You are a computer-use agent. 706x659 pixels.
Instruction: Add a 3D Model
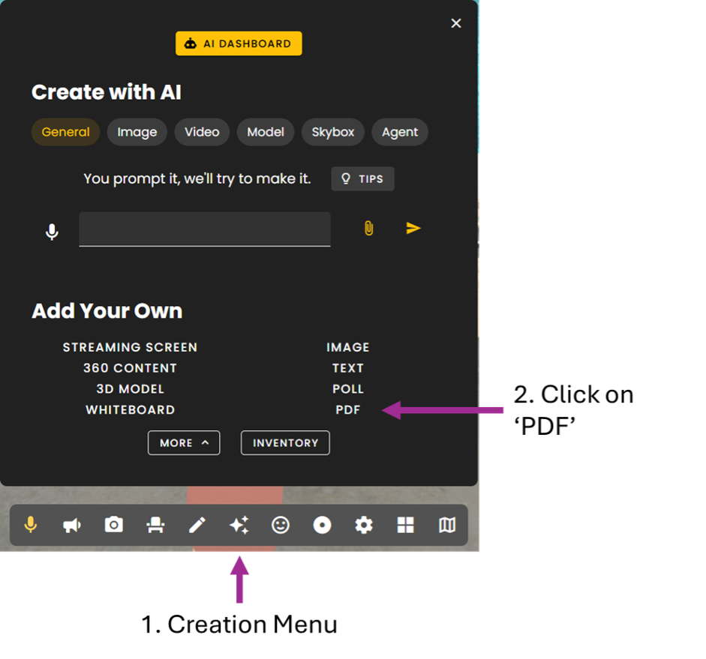click(130, 389)
